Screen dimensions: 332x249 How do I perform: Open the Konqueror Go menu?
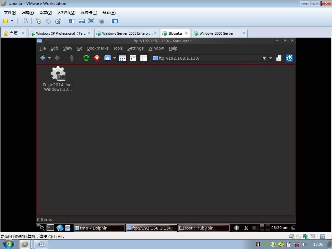click(80, 48)
